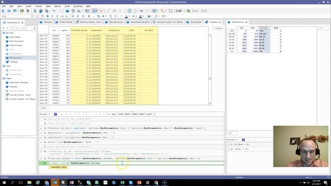Toggle checkmark on BinParameters formula 2
The image size is (331, 186).
[229, 149]
